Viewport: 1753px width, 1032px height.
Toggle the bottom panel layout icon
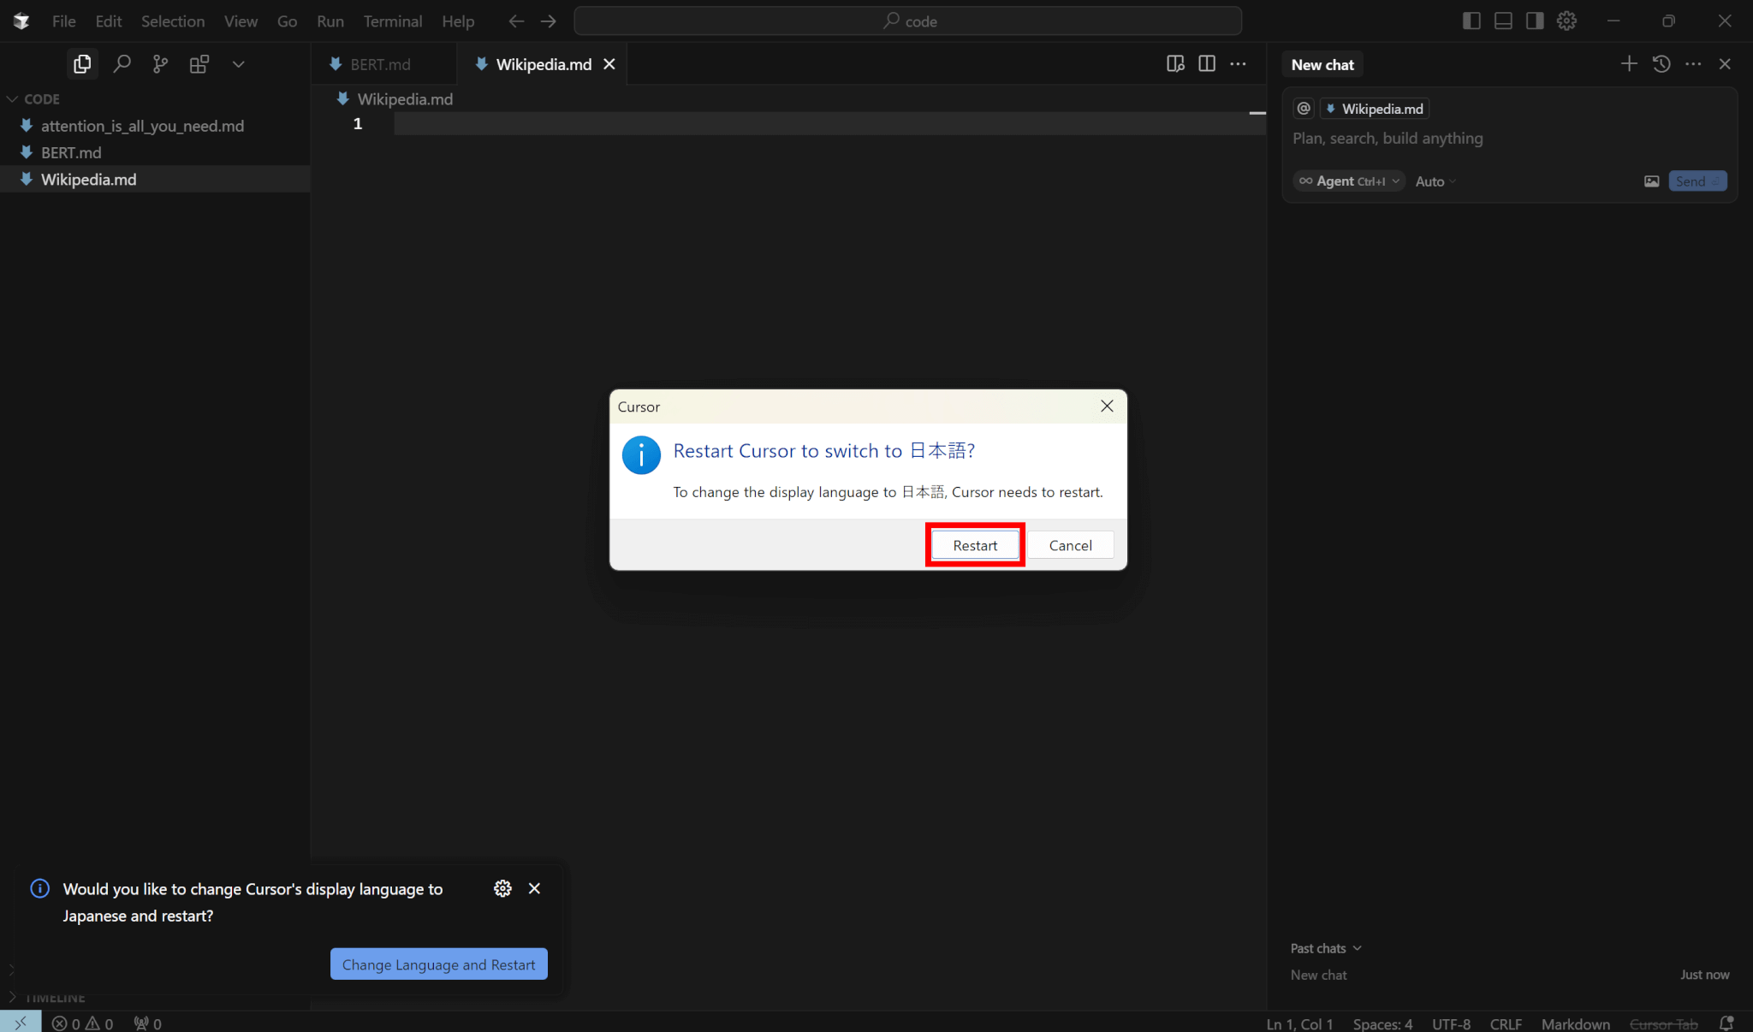[x=1503, y=21]
